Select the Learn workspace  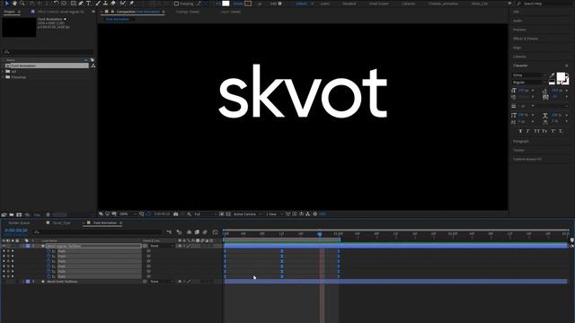pos(325,4)
